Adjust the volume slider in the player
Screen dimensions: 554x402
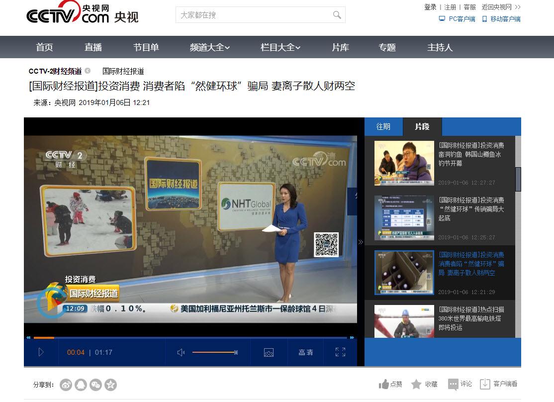(x=214, y=352)
